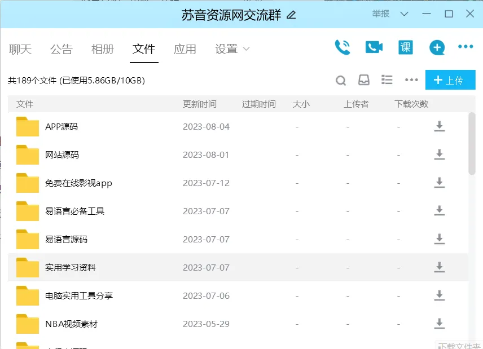Image resolution: width=483 pixels, height=349 pixels.
Task: Open more file options ellipsis menu
Action: 411,80
